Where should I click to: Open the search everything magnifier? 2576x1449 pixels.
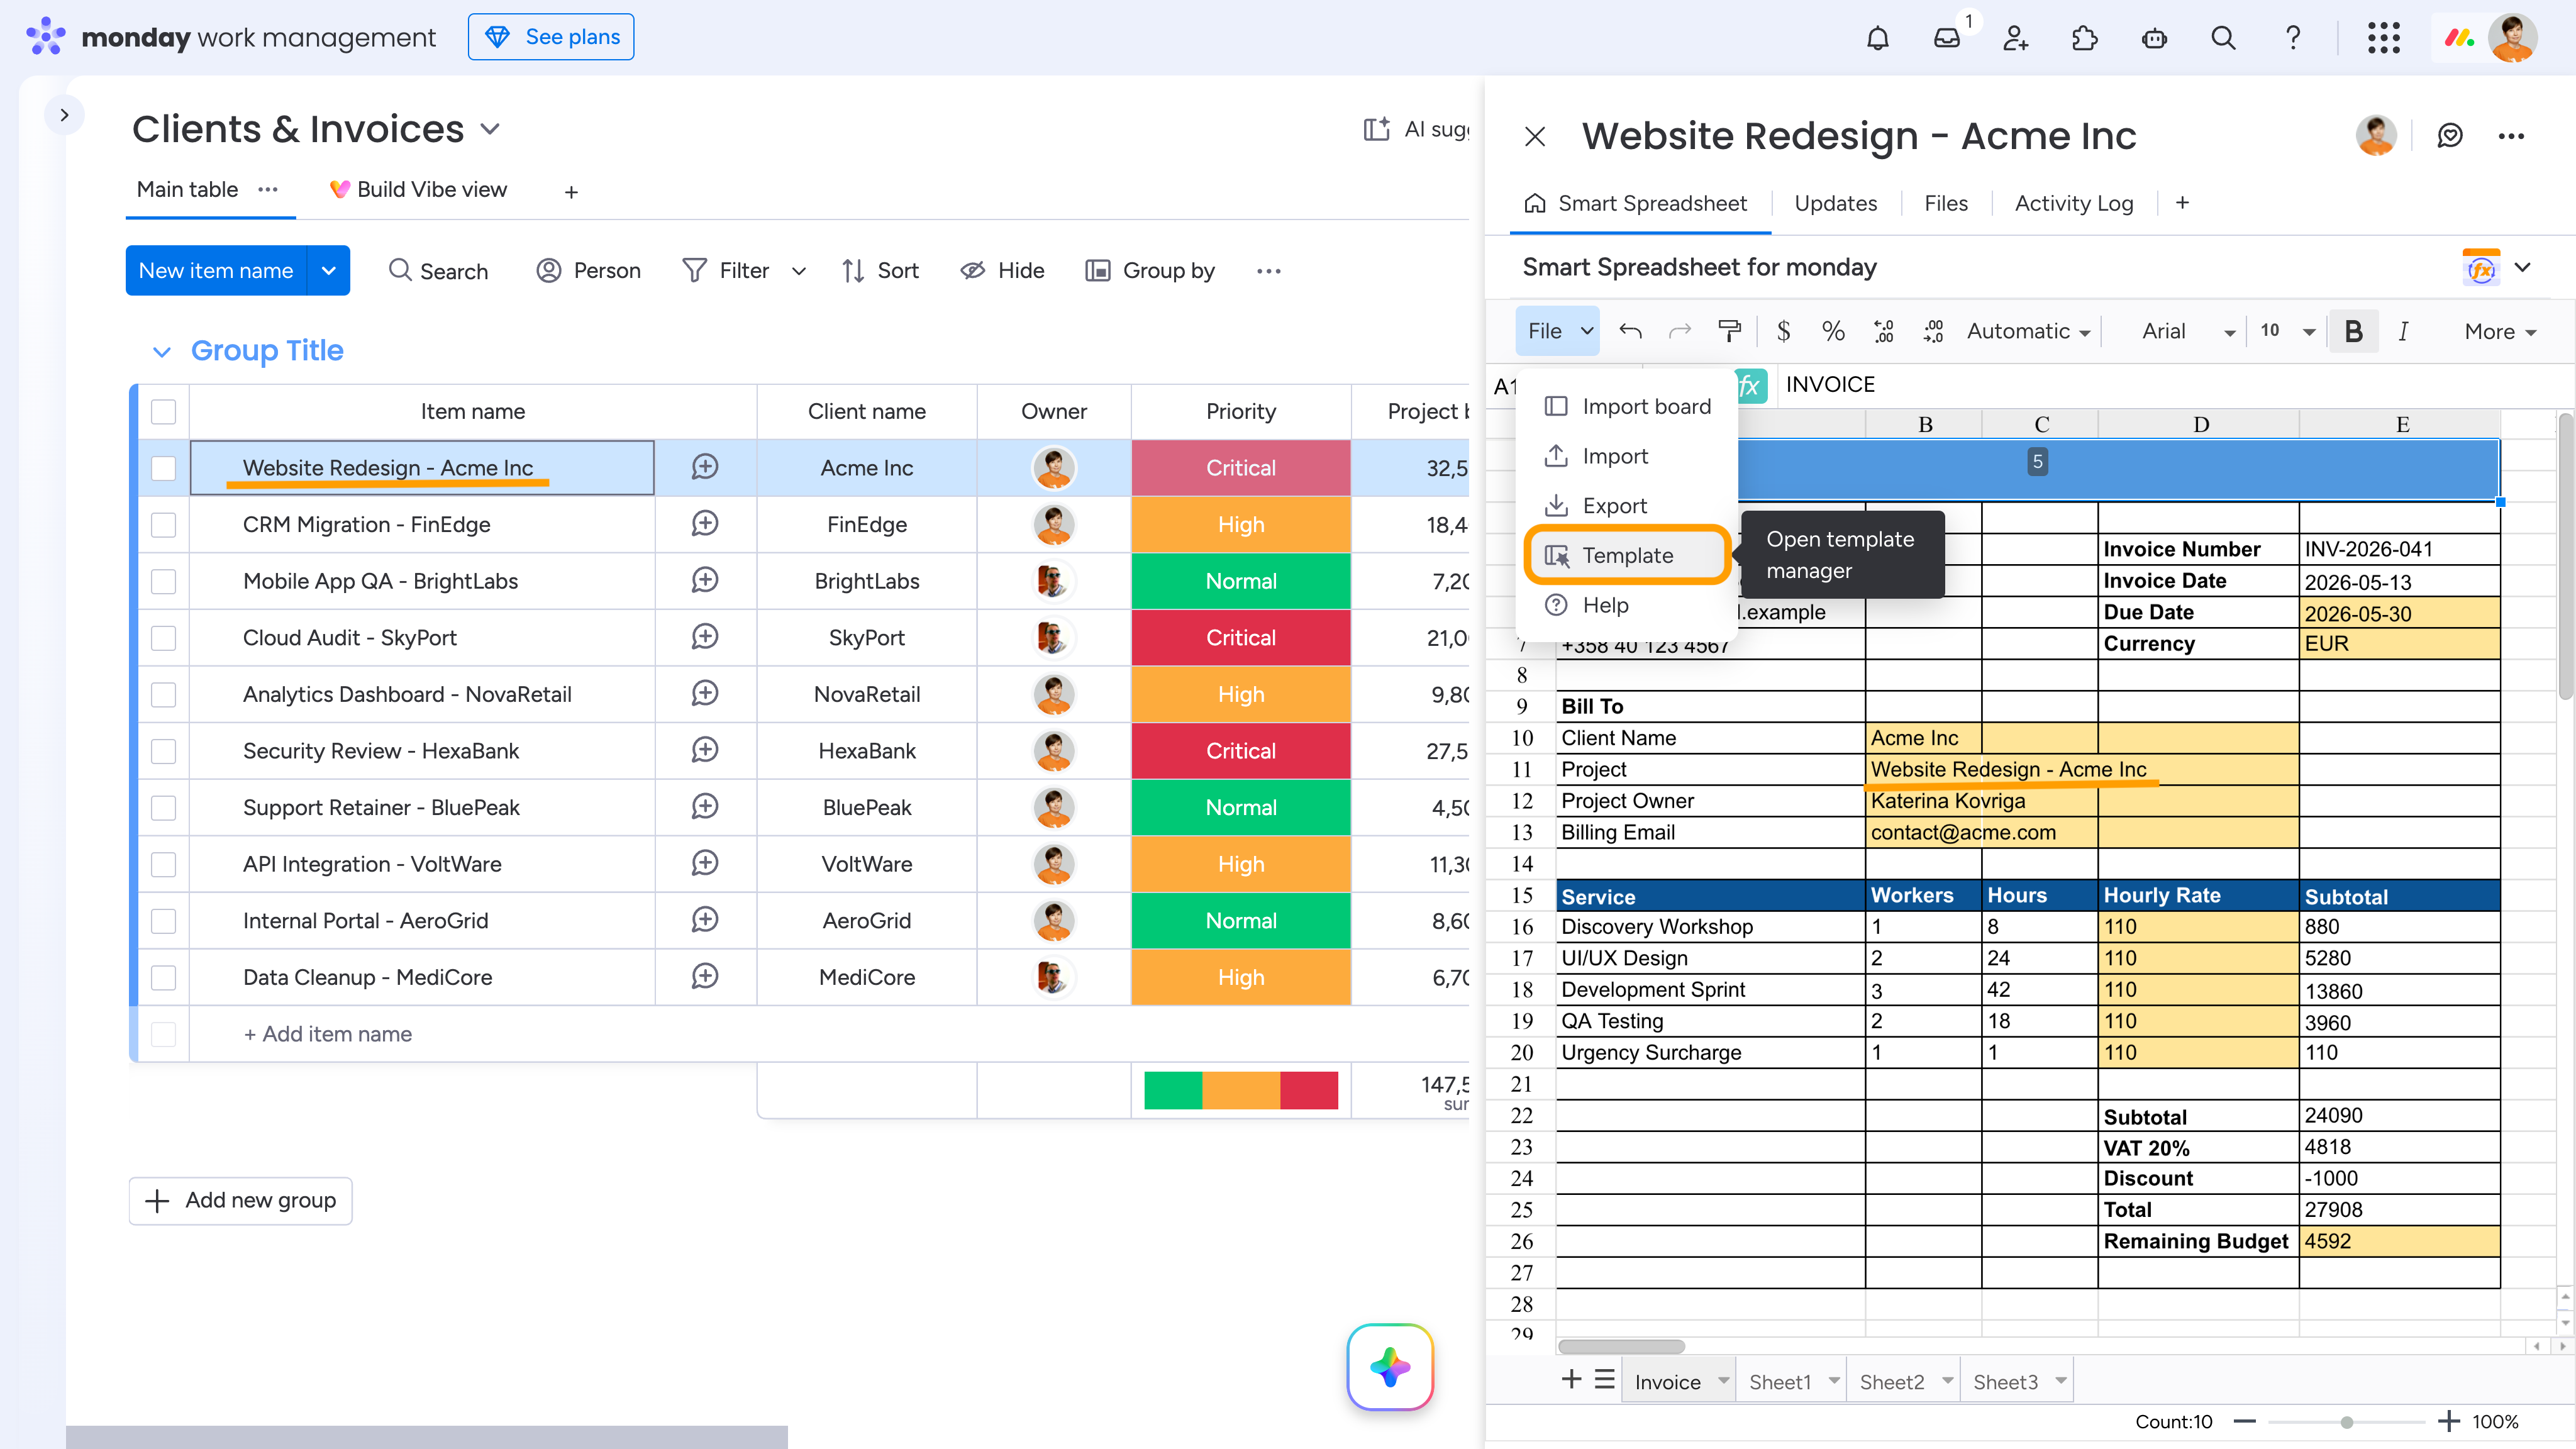2223,38
